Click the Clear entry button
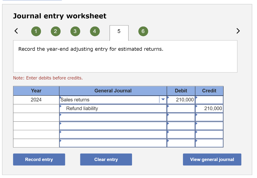This screenshot has width=257, height=178. 106,159
